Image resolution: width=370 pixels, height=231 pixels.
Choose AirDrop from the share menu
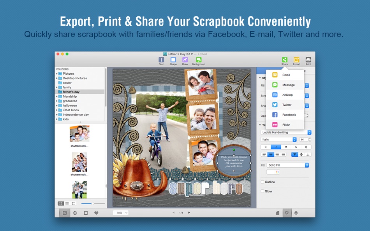click(285, 95)
